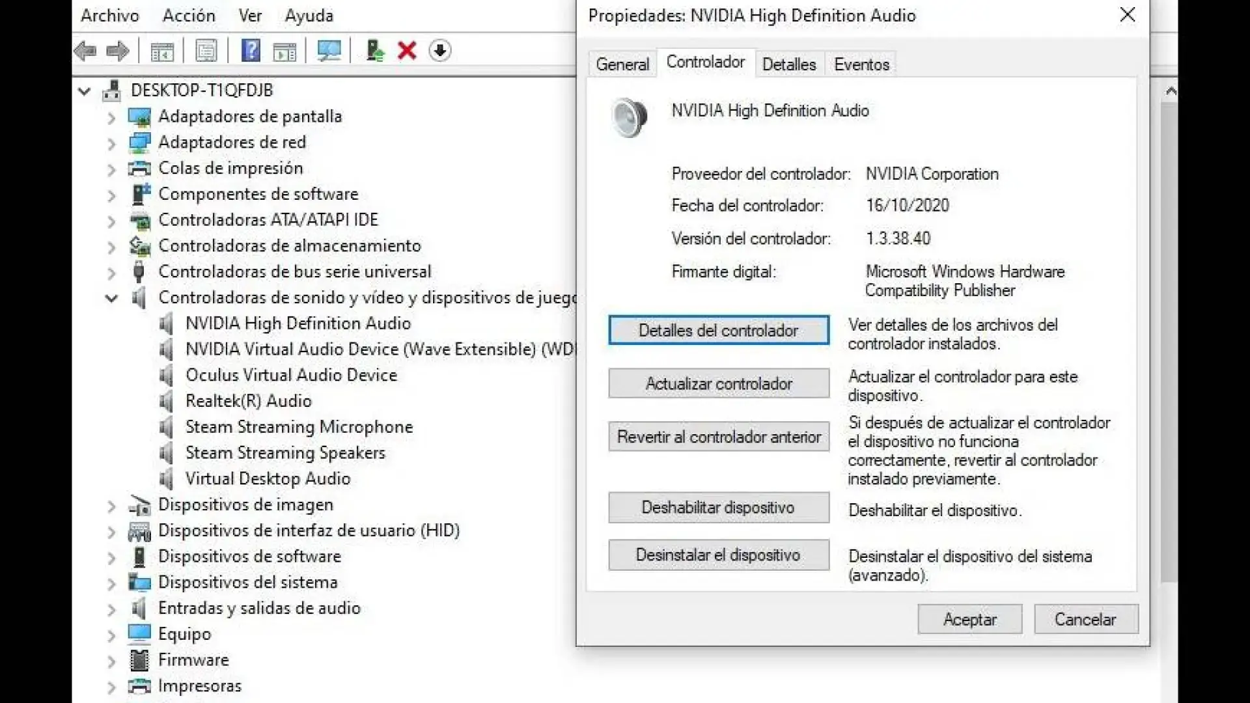Click the Actualizar controlador button
The width and height of the screenshot is (1250, 703).
(x=718, y=383)
